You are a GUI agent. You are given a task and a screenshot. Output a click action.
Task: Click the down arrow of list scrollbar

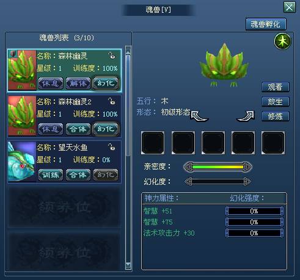click(128, 265)
